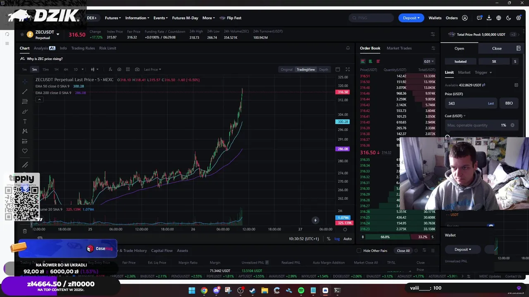
Task: Open the Last Price dropdown
Action: tap(153, 70)
